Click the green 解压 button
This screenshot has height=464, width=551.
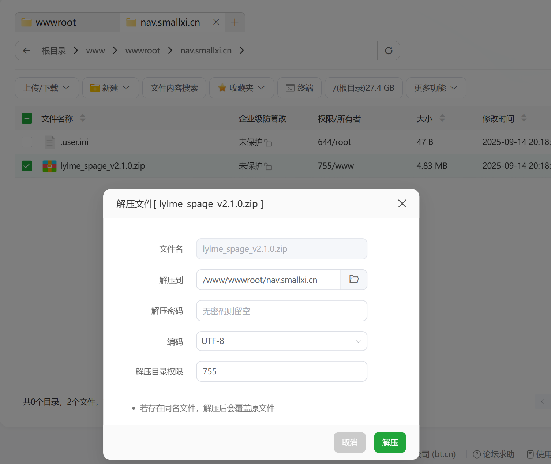pos(390,442)
